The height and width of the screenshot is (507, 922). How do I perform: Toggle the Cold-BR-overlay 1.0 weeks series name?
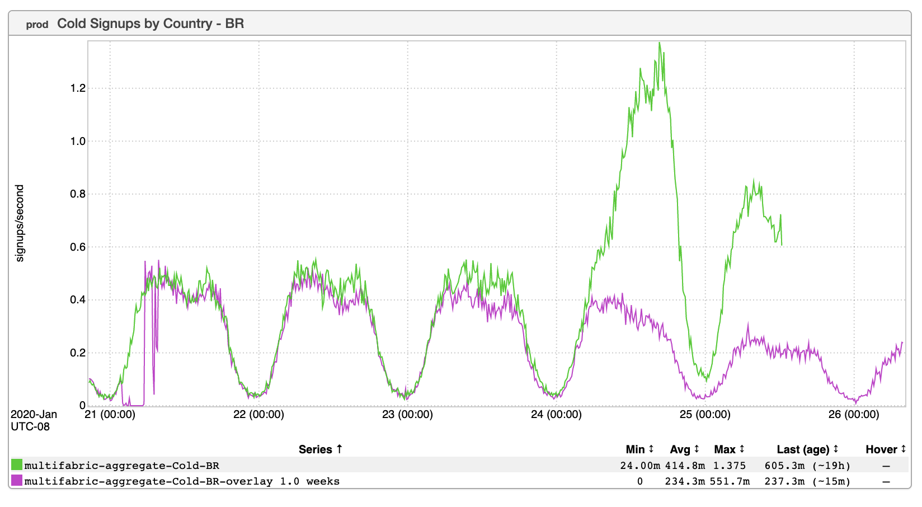tap(182, 481)
